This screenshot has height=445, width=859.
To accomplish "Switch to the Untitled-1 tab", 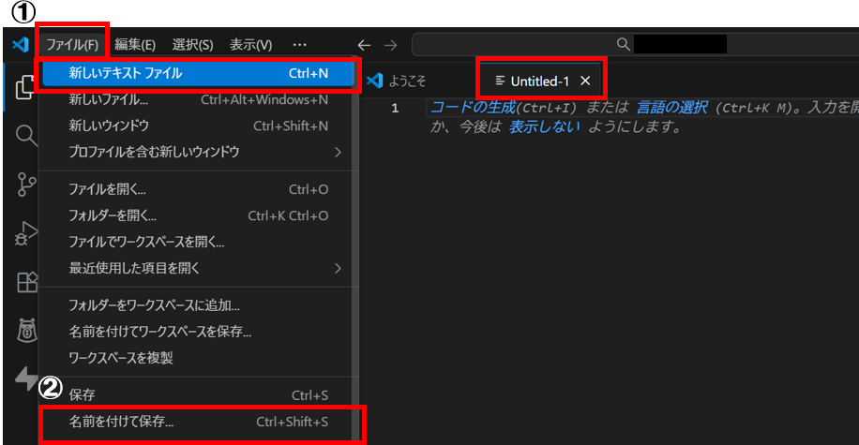I will click(x=539, y=81).
